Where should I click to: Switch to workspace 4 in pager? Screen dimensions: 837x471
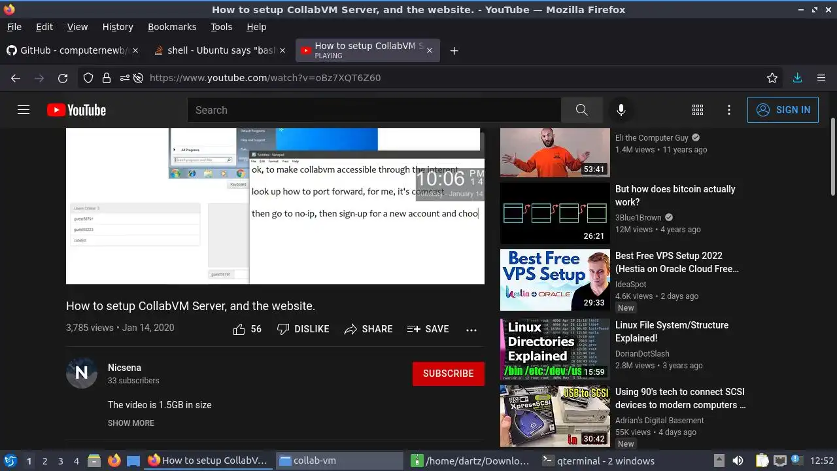[76, 461]
